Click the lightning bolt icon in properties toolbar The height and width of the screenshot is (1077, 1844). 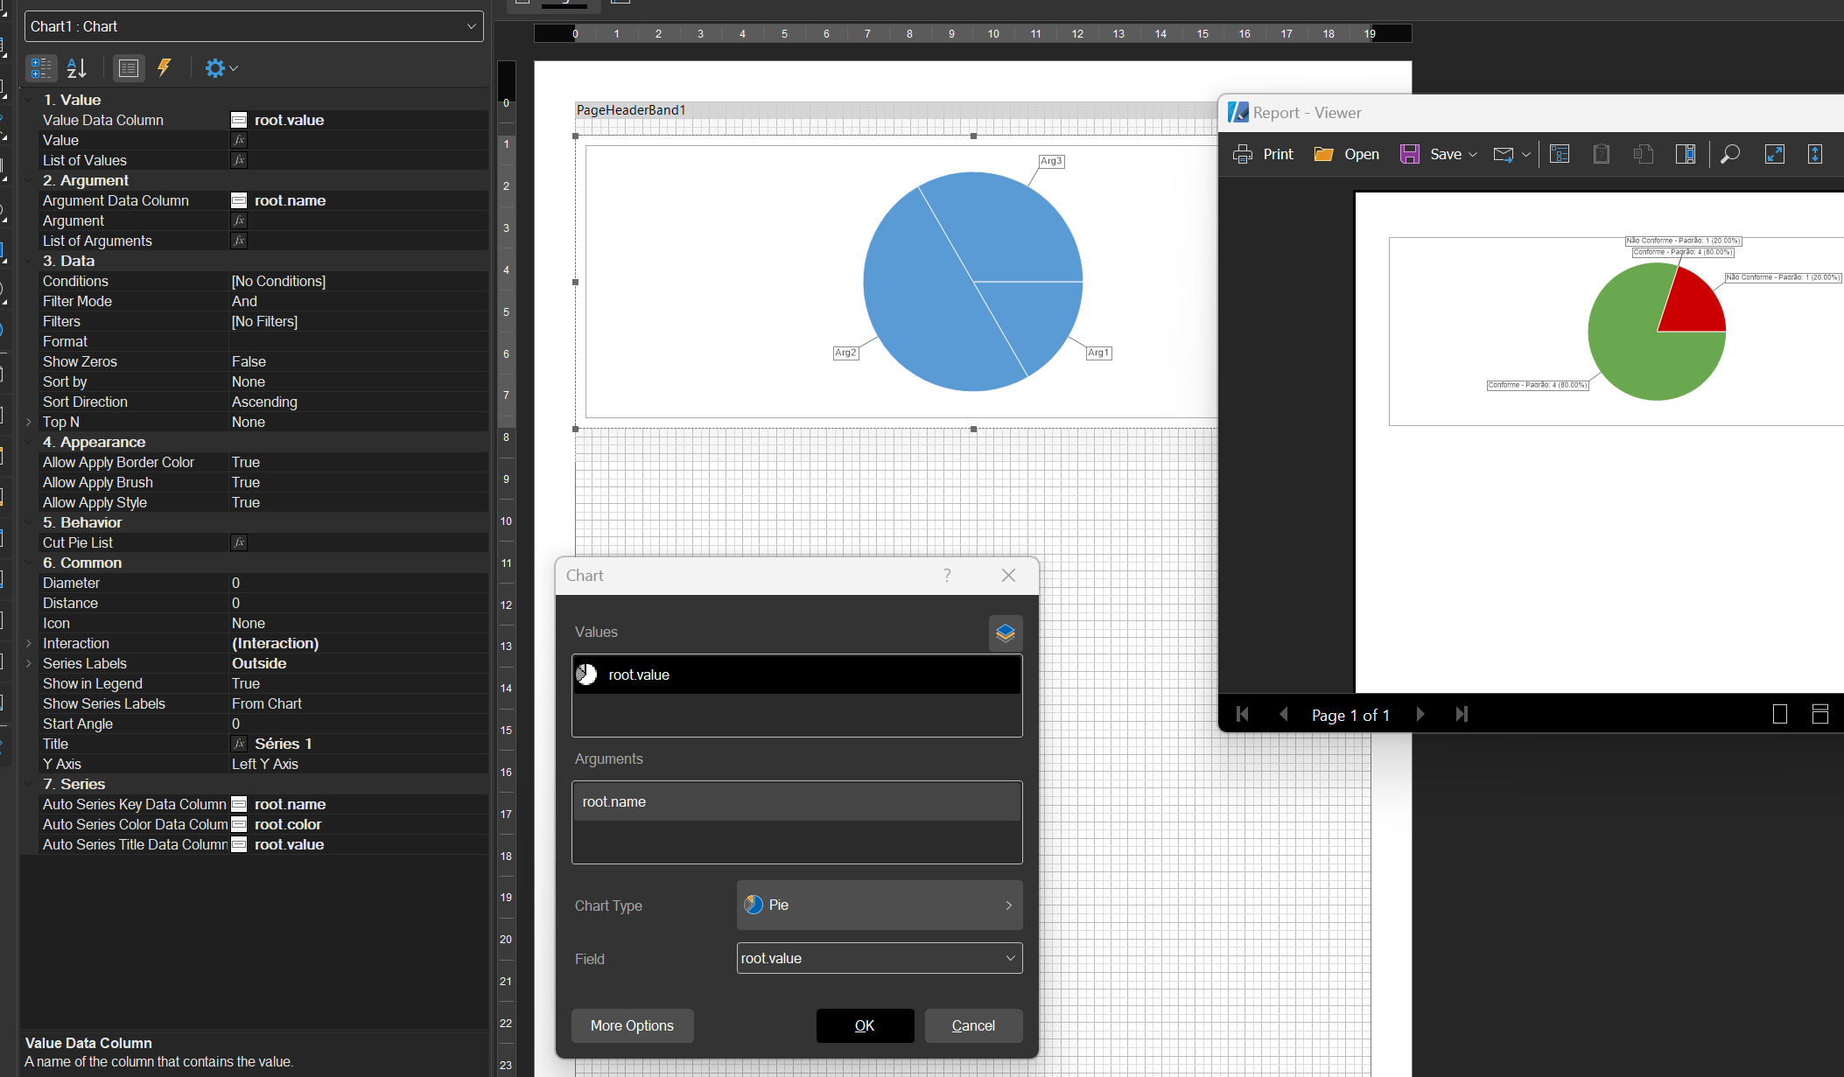tap(163, 68)
